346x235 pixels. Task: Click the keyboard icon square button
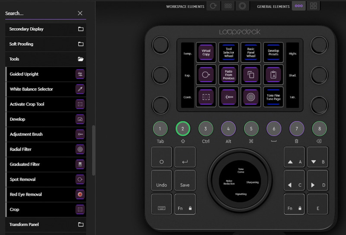tap(161, 204)
